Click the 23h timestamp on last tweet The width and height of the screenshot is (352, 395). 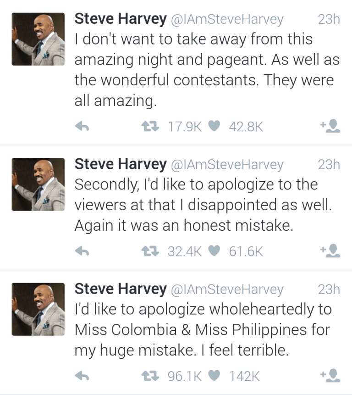329,289
